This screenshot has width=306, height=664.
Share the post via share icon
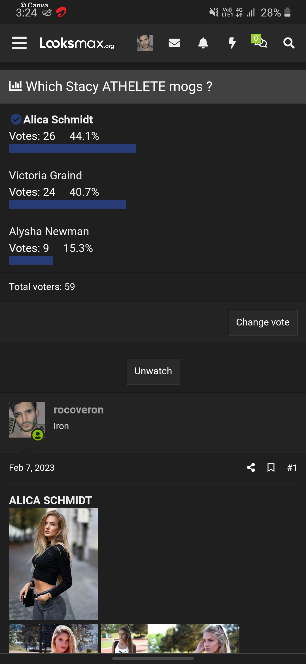click(251, 467)
